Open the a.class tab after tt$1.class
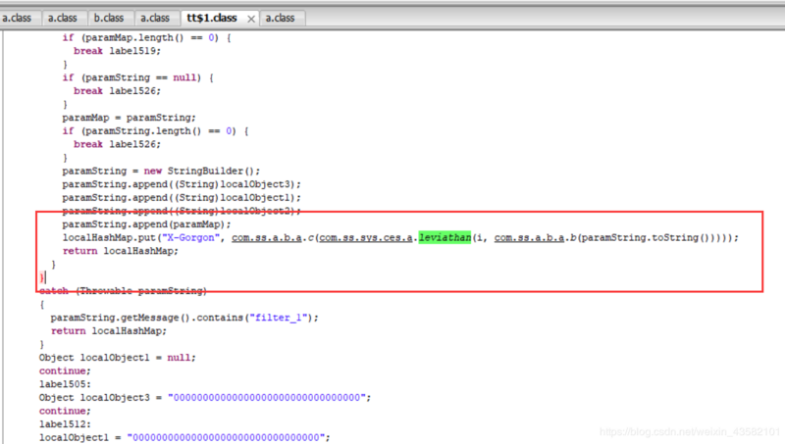The width and height of the screenshot is (785, 444). [281, 18]
